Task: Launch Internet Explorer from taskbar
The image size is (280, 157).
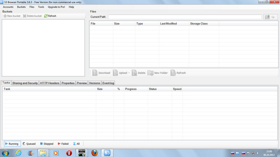Action: point(19,153)
